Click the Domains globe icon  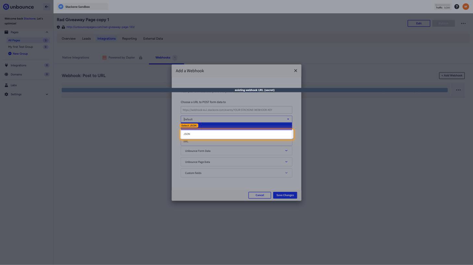click(6, 74)
